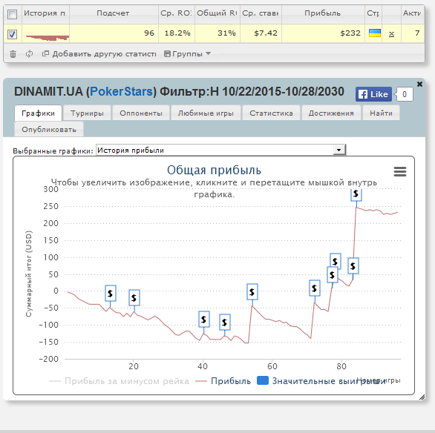Click the panel resize grip corner
This screenshot has width=435, height=433.
point(422,397)
